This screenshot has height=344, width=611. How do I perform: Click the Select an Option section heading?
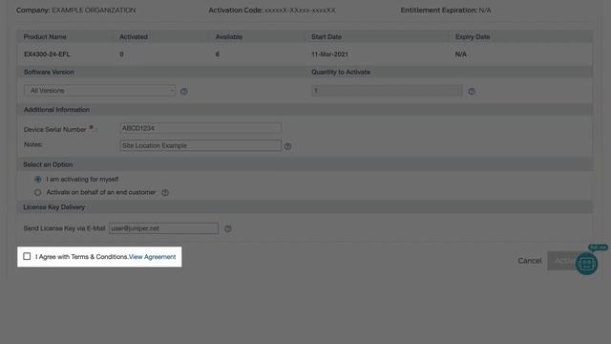tap(48, 164)
